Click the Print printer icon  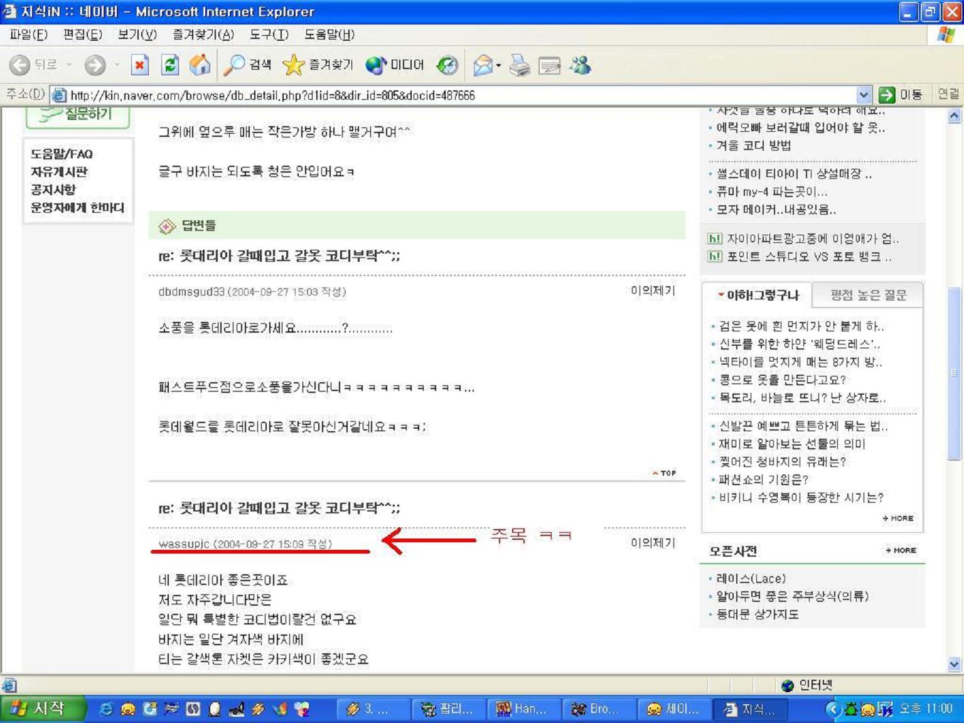click(520, 65)
